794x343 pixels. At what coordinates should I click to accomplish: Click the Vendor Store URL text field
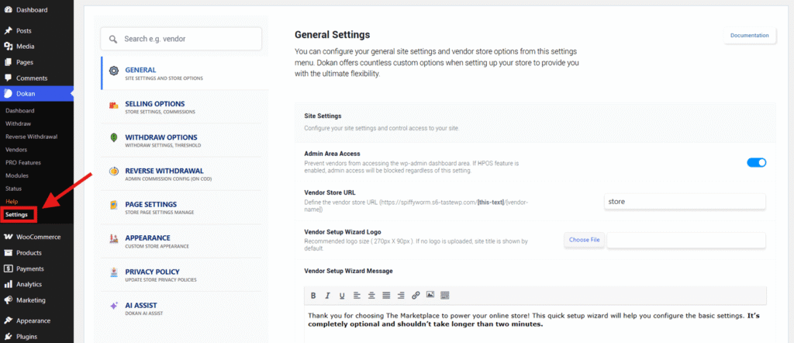click(x=684, y=201)
